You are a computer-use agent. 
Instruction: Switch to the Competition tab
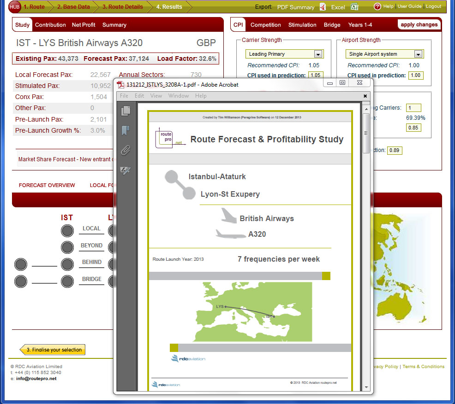coord(265,25)
